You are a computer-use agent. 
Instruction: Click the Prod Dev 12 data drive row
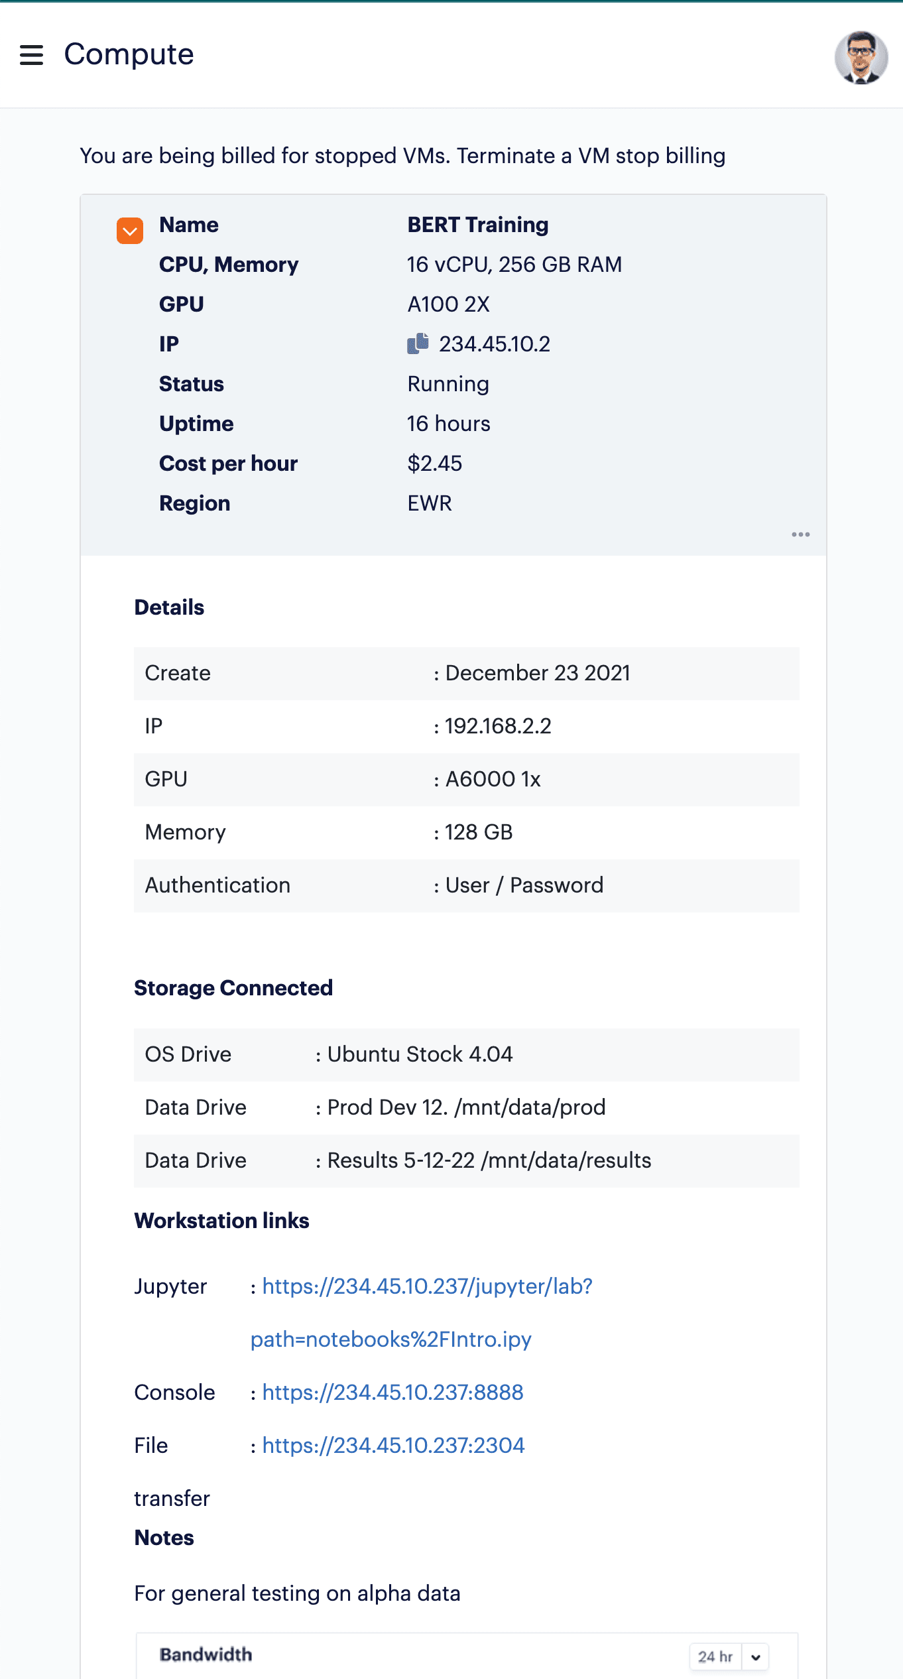click(x=467, y=1107)
